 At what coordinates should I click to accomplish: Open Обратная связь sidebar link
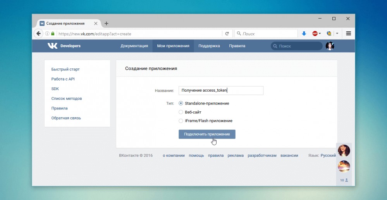point(66,118)
